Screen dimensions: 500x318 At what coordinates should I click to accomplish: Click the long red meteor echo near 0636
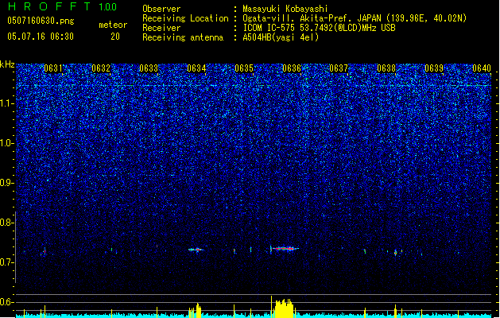pos(285,249)
